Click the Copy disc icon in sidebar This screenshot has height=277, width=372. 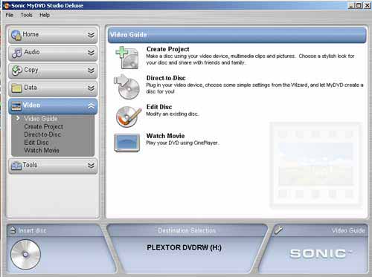(17, 71)
